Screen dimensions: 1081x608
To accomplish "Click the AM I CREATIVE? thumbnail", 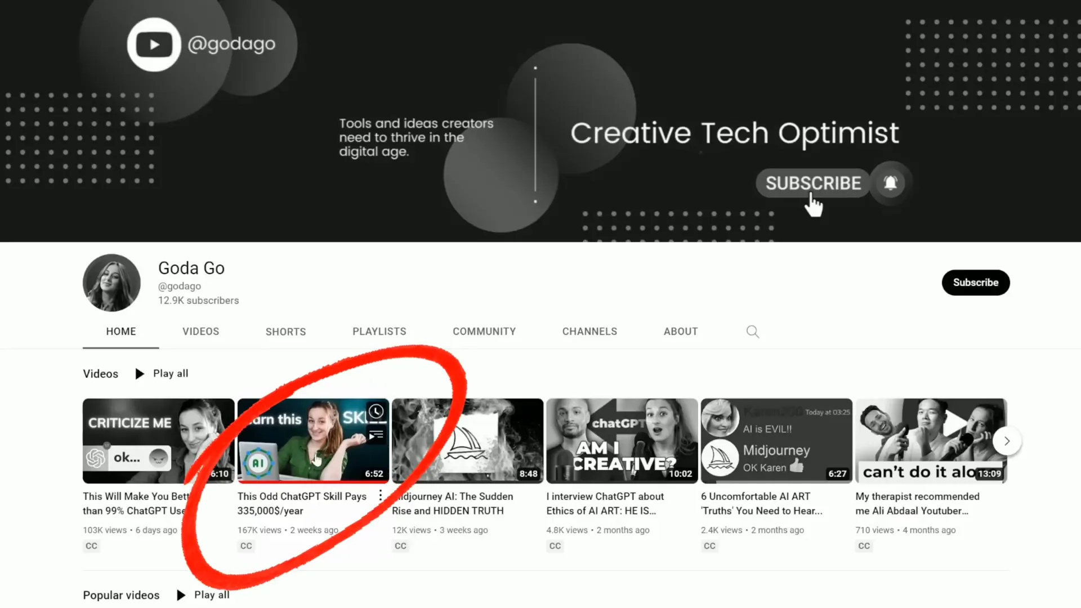I will (622, 441).
